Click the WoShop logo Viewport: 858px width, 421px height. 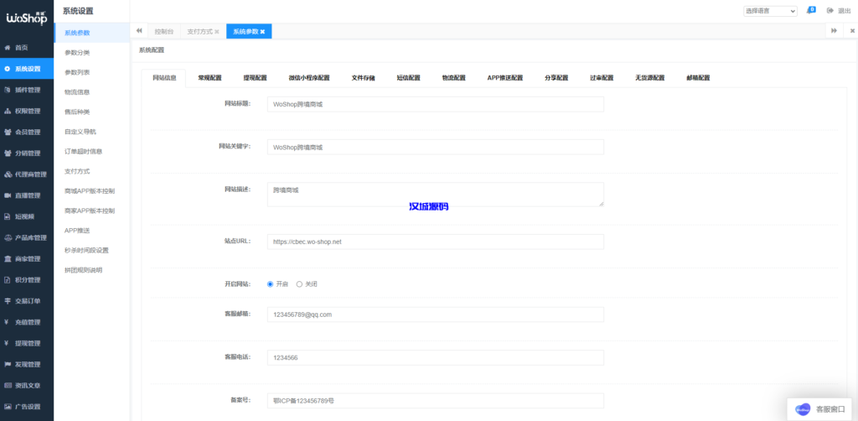click(26, 17)
